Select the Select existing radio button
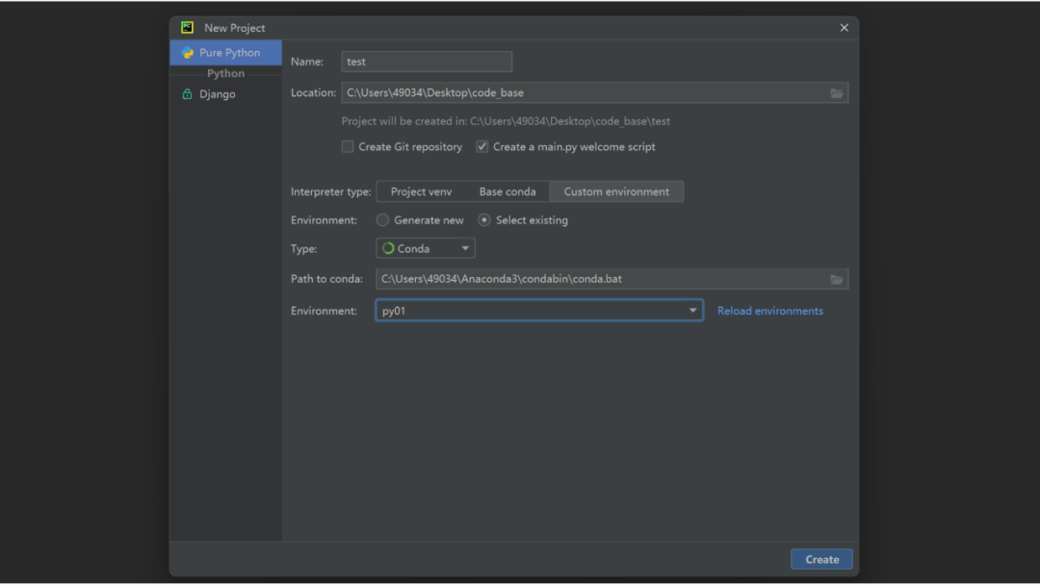 [x=483, y=219]
